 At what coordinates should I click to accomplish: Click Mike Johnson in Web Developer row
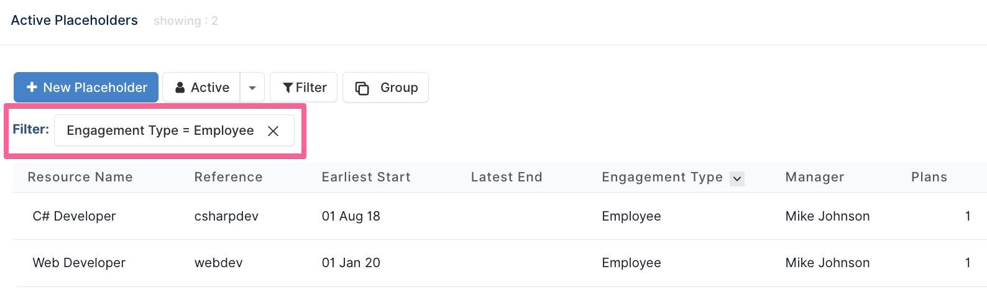tap(827, 263)
